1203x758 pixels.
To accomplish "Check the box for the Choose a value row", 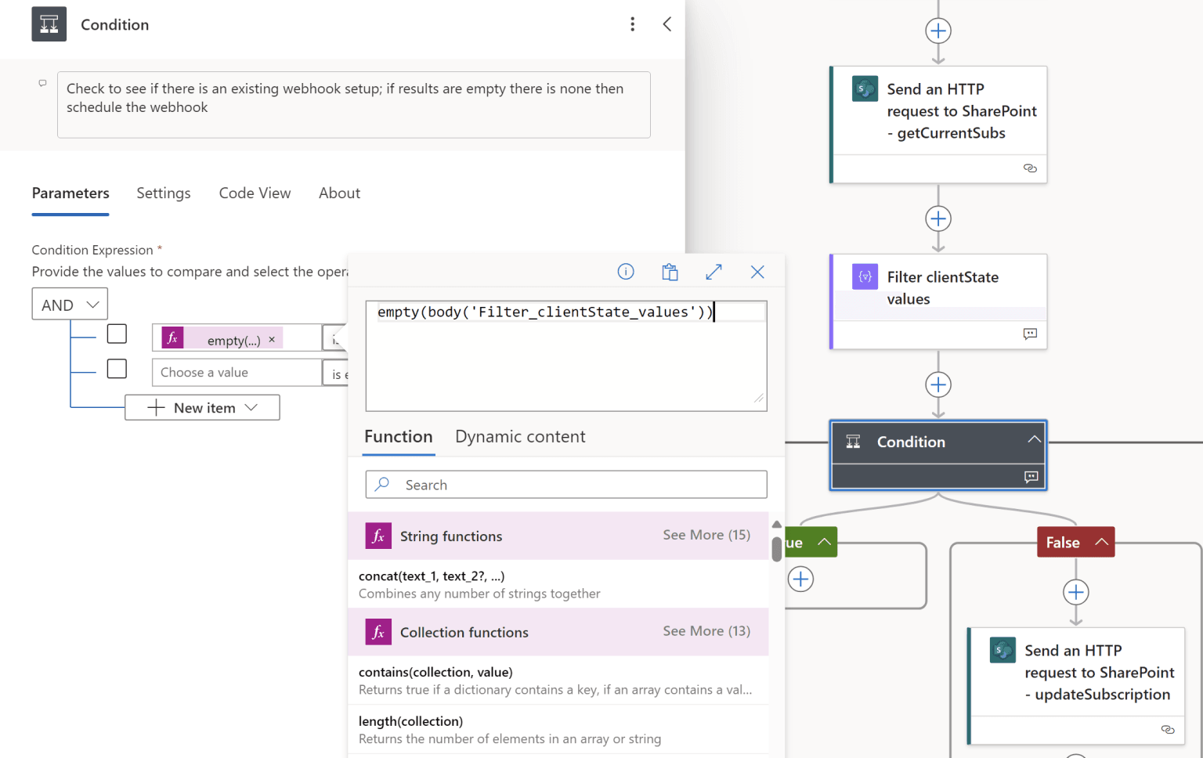I will (117, 369).
